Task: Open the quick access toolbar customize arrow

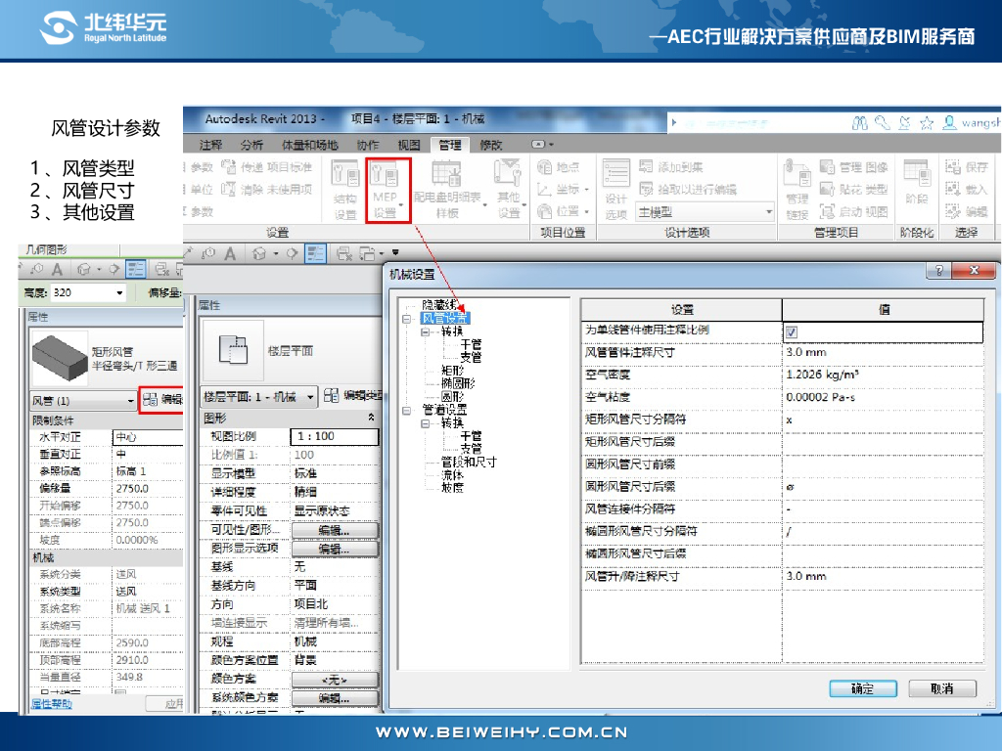Action: coord(395,253)
